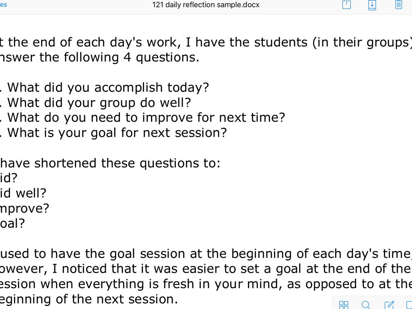The image size is (412, 309).
Task: Click 'What do you need to improve for next time?'
Action: pyautogui.click(x=146, y=117)
